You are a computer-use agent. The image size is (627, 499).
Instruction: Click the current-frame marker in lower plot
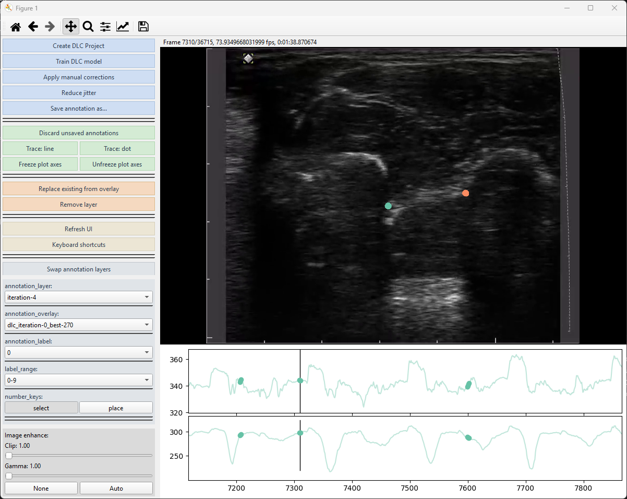click(x=300, y=433)
